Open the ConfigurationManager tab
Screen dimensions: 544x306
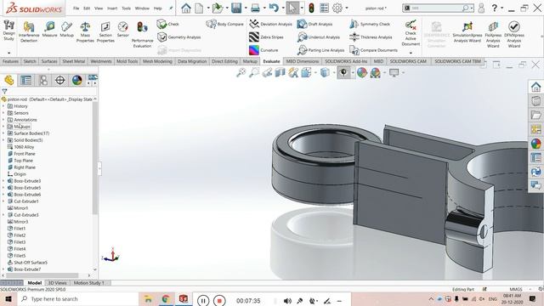pos(43,80)
